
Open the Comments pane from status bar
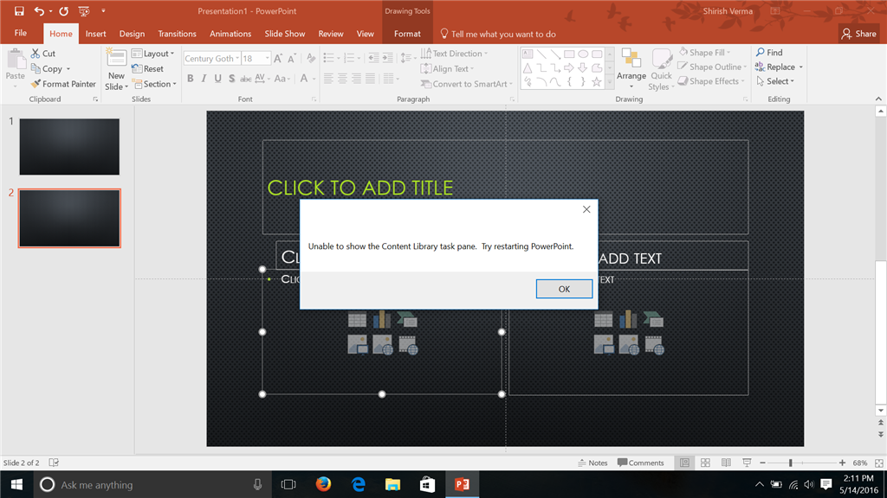[x=640, y=463]
